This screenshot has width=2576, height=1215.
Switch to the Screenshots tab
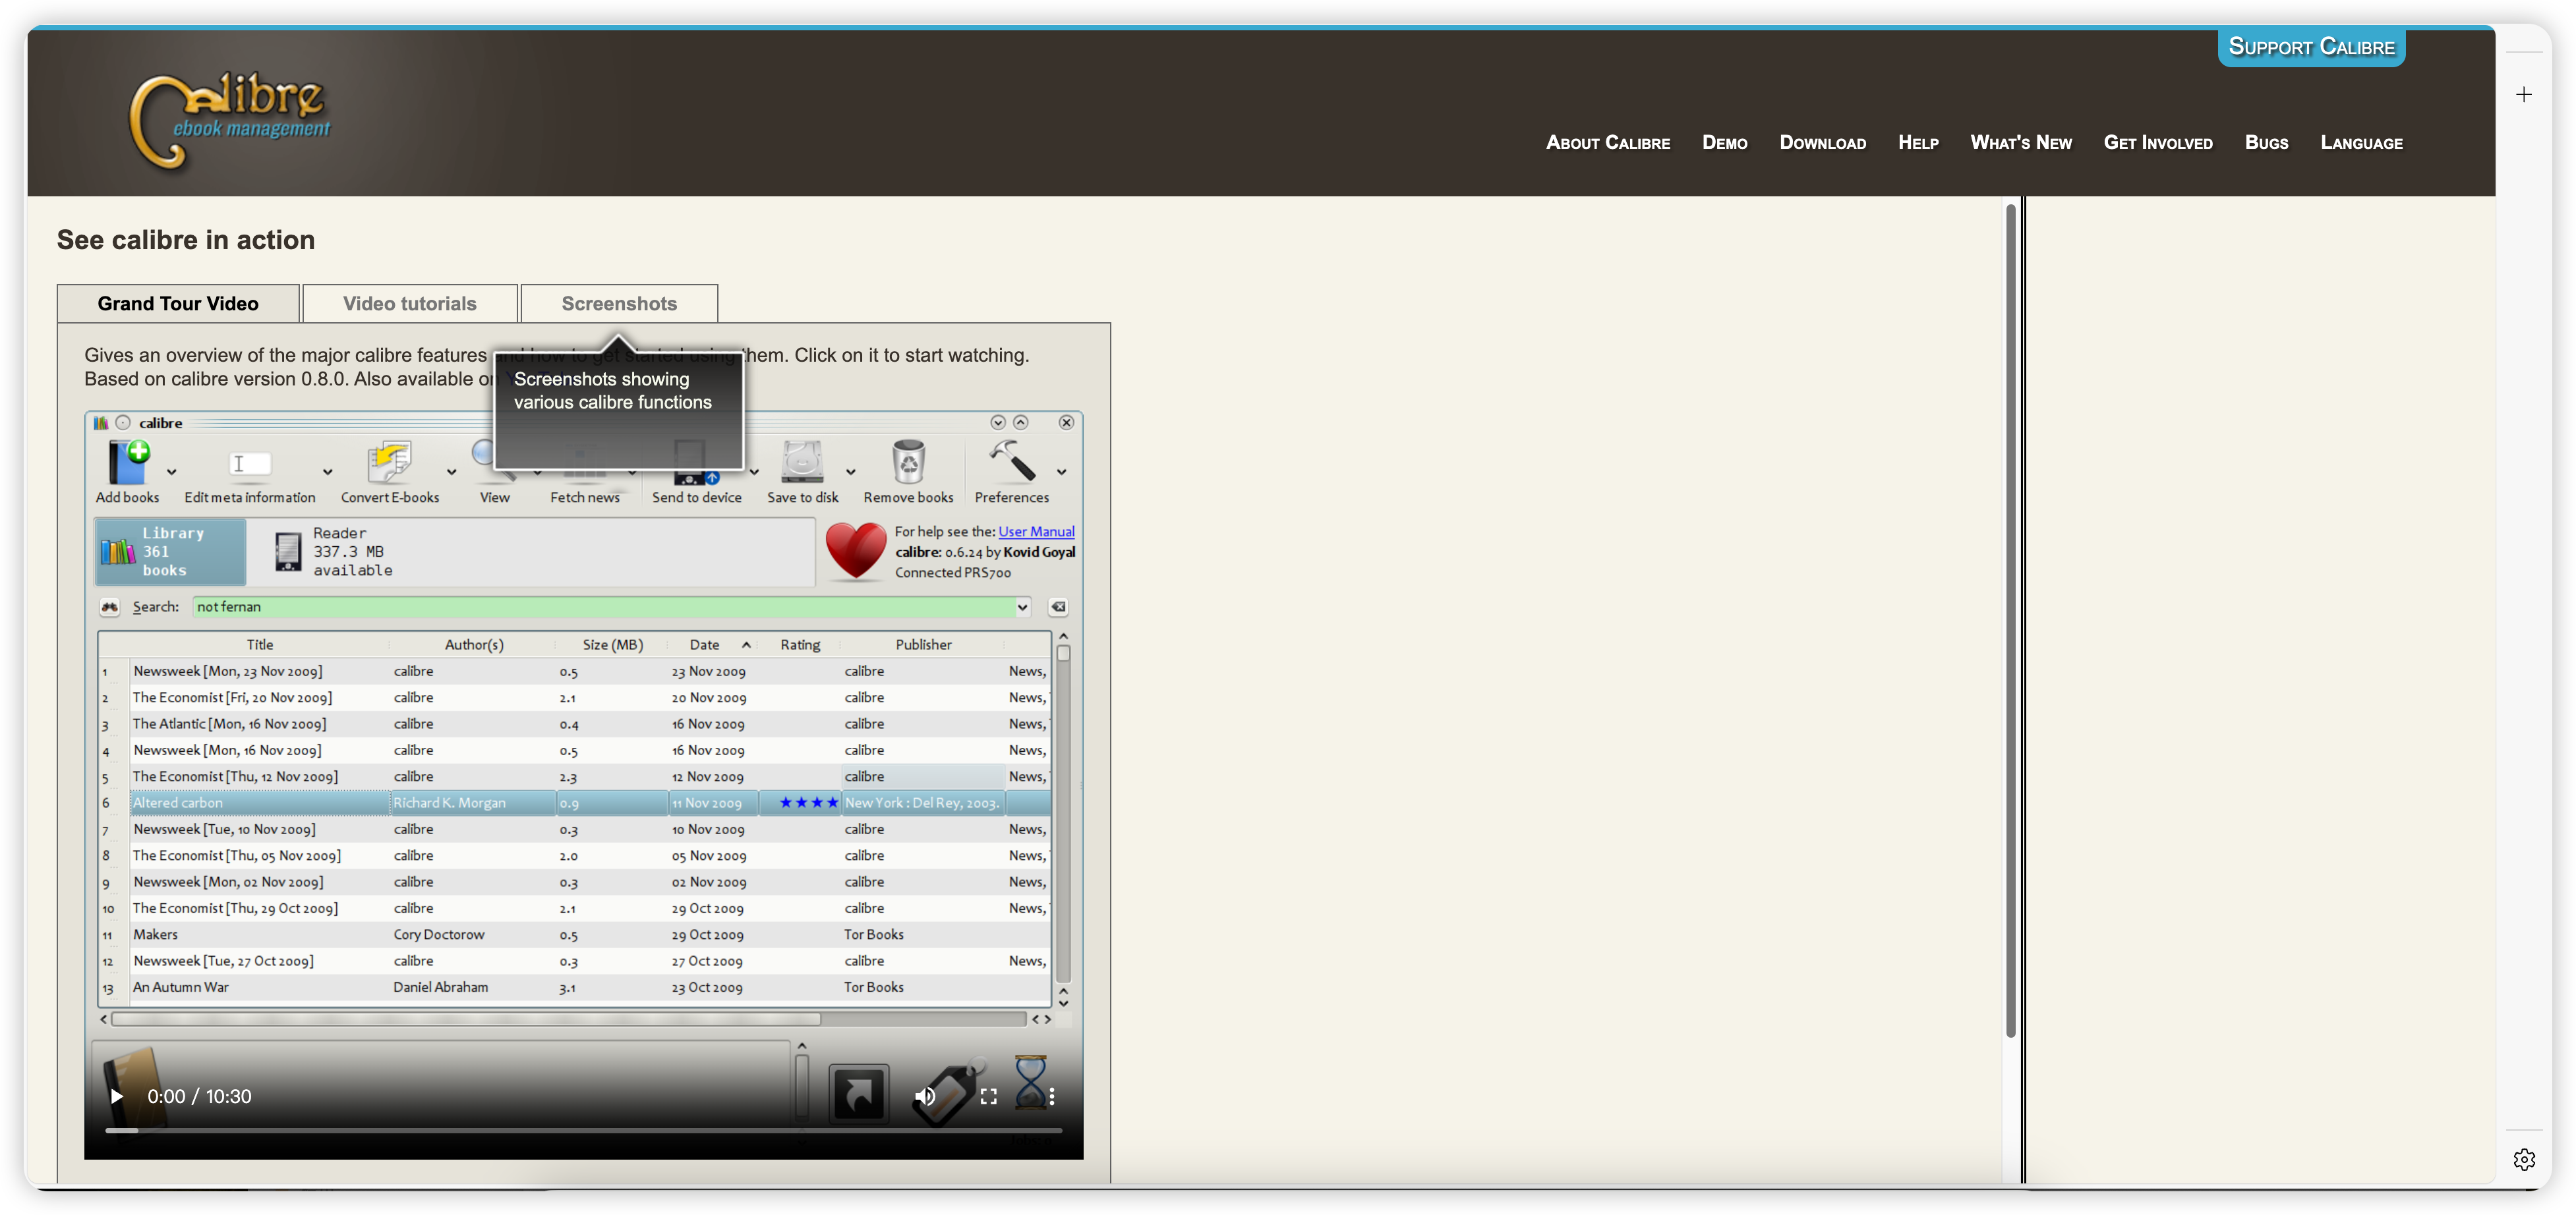(x=619, y=304)
